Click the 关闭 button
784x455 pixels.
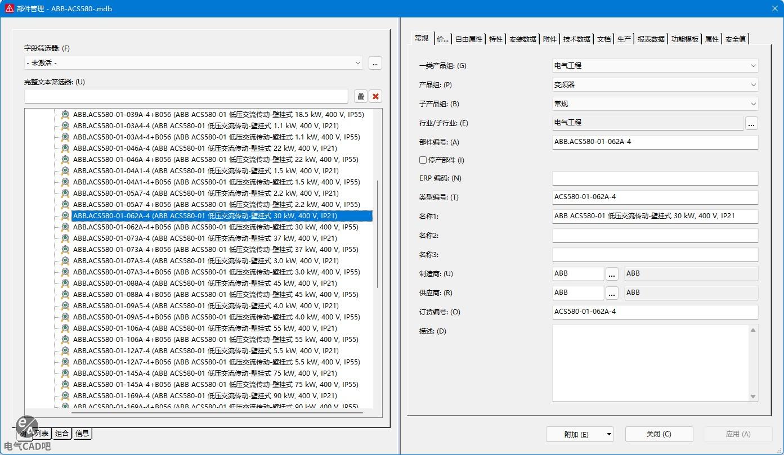click(x=659, y=434)
